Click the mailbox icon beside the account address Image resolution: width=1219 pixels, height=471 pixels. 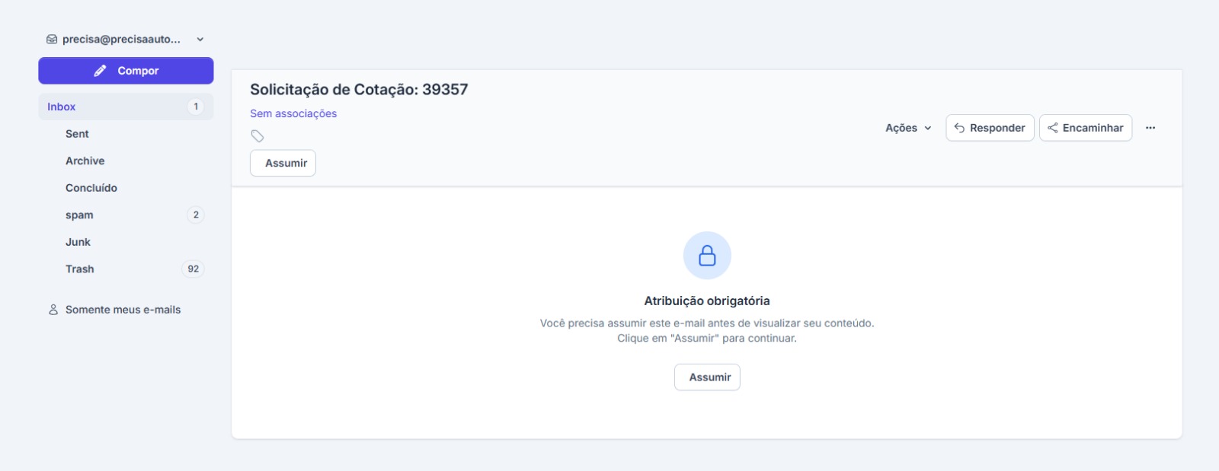(x=52, y=40)
